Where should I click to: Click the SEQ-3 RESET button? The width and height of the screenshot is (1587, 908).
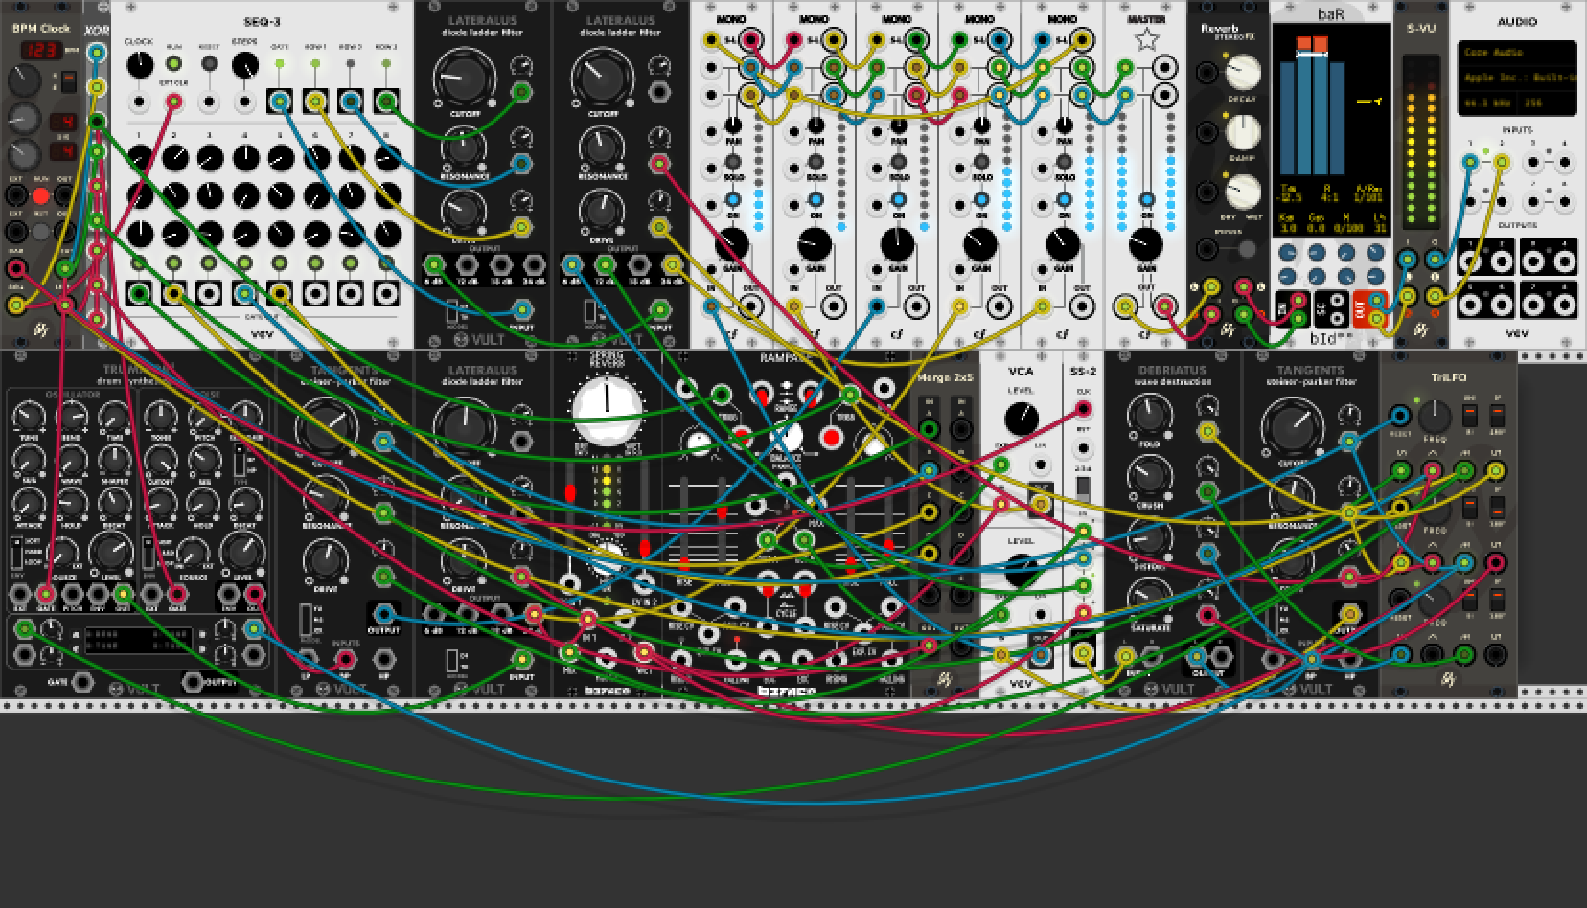210,64
